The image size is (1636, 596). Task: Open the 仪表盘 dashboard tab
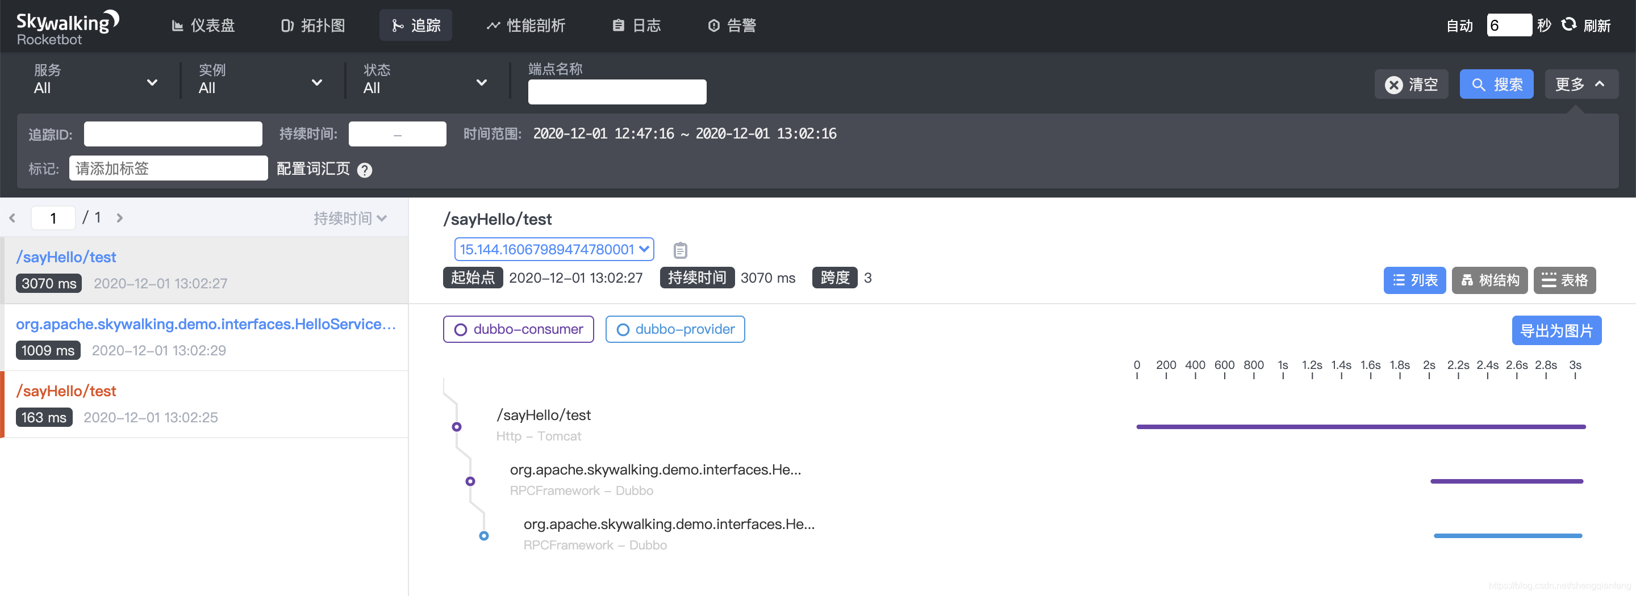click(203, 26)
